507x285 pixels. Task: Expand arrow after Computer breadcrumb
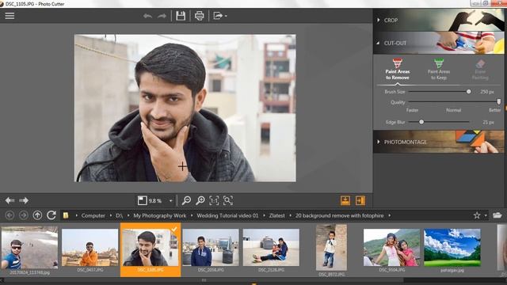coord(111,215)
